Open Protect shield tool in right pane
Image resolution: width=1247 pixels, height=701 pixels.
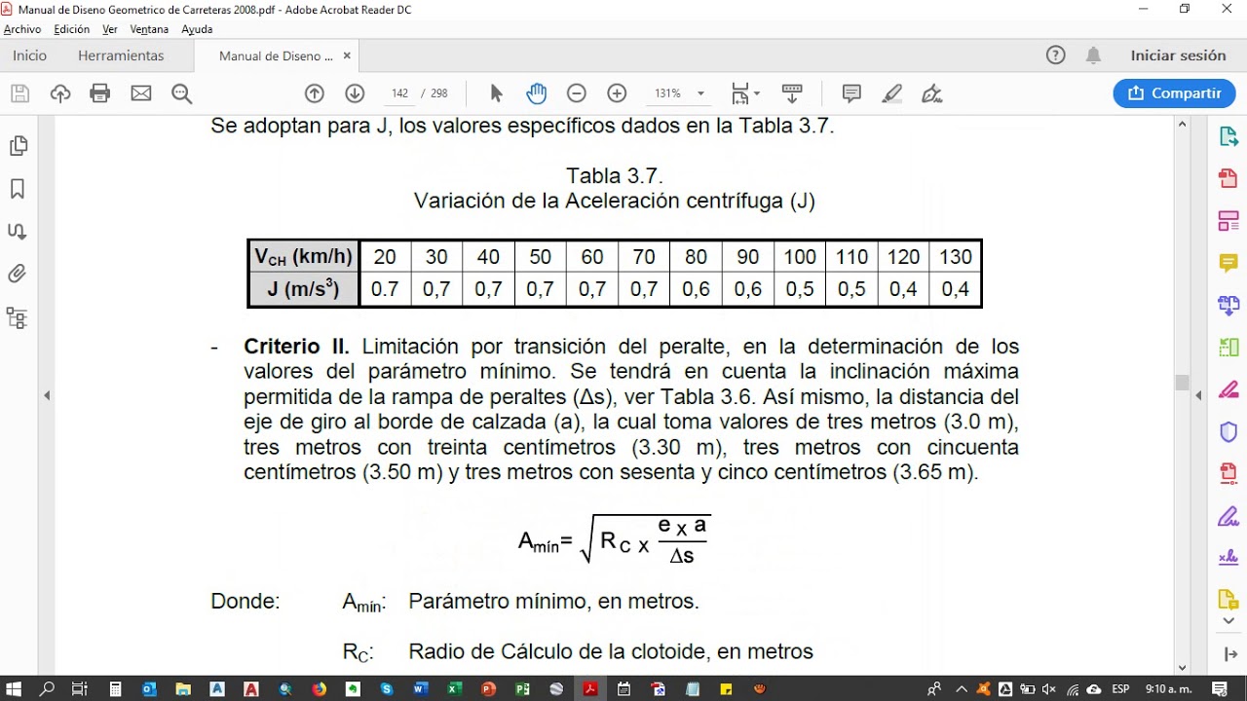point(1228,431)
